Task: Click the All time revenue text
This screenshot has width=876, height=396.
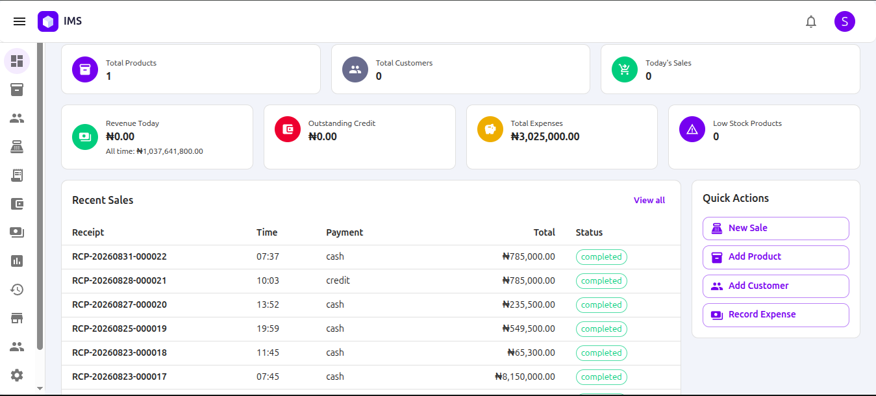Action: coord(155,151)
